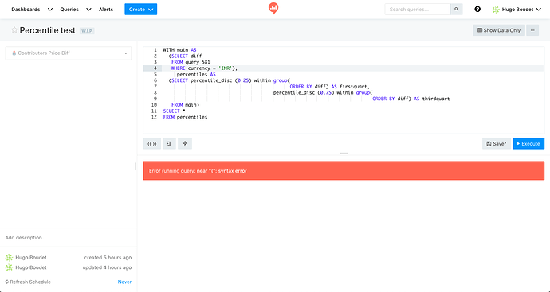Expand the Queries chevron arrow
The width and height of the screenshot is (550, 292).
point(88,10)
